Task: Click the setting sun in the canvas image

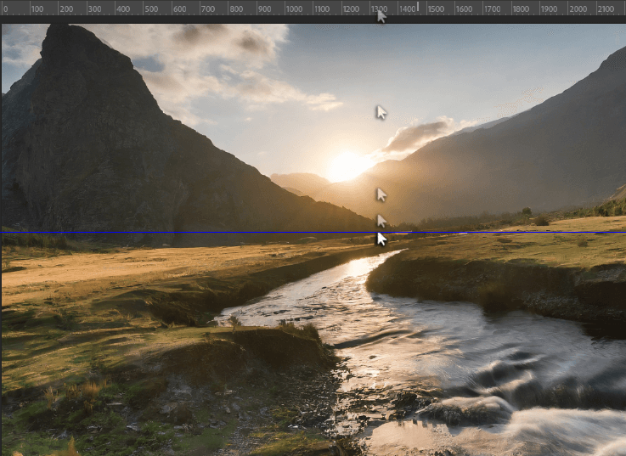Action: (x=347, y=166)
